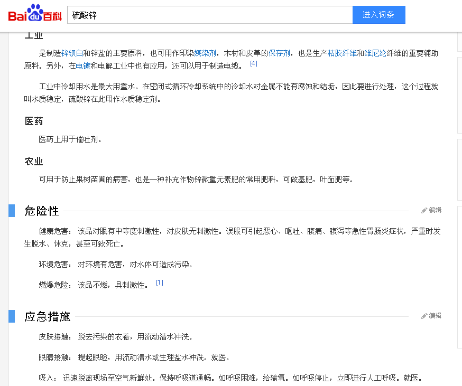462x386 pixels.
Task: Click the blue marker beside 危险性
Action: (12, 210)
